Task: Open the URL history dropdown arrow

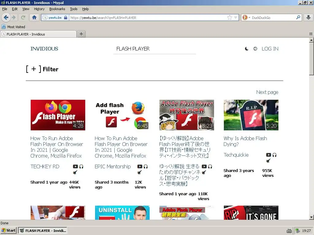Action: tap(236, 17)
